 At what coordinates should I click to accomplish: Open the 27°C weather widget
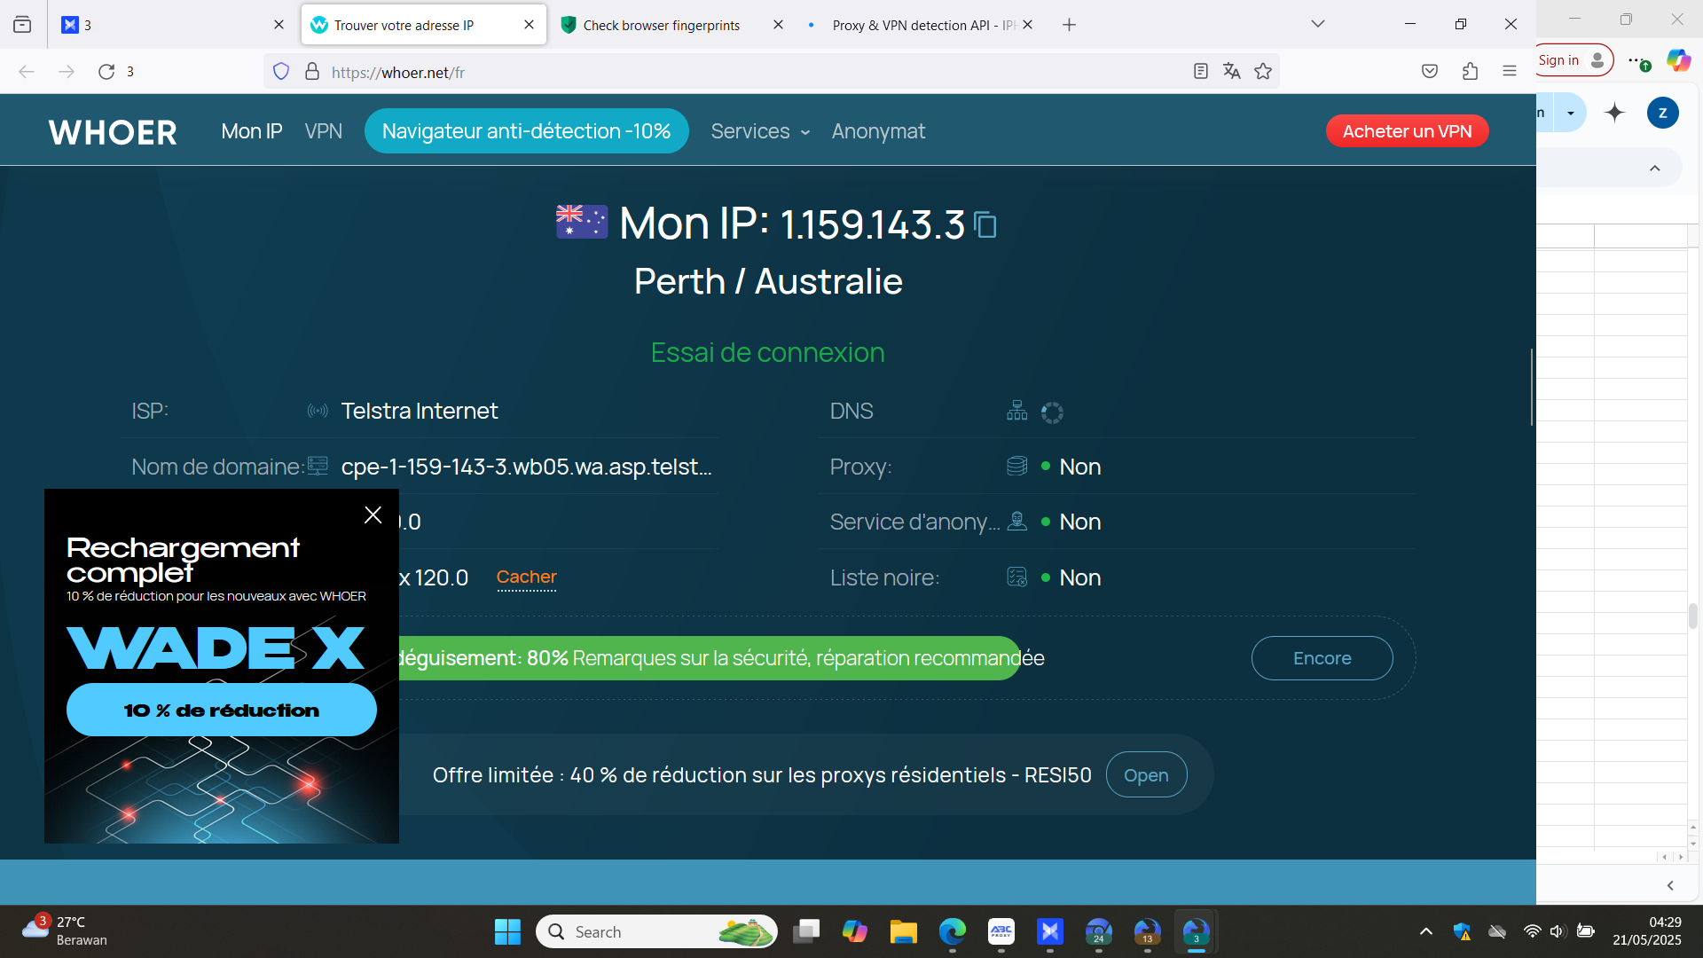tap(64, 932)
